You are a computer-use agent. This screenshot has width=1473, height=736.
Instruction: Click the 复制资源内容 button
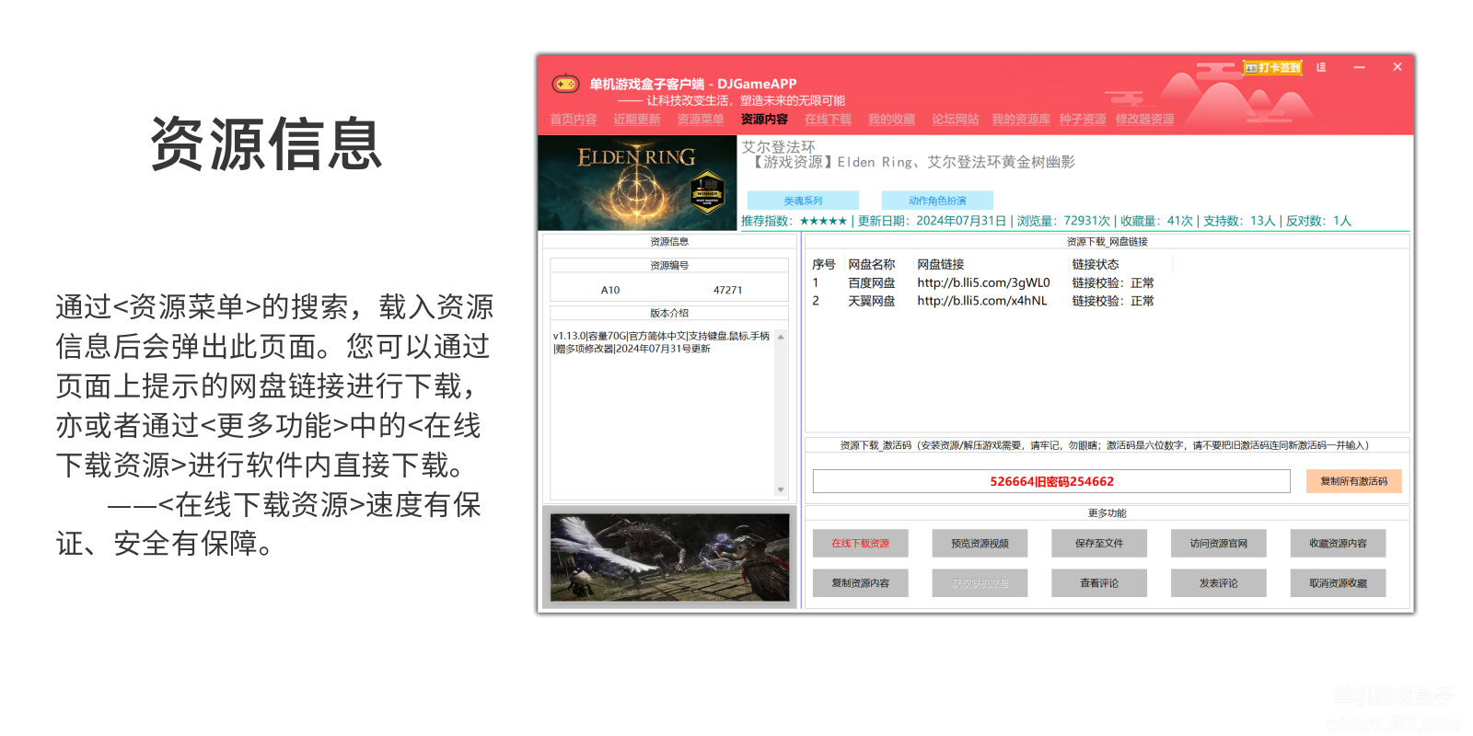click(860, 583)
